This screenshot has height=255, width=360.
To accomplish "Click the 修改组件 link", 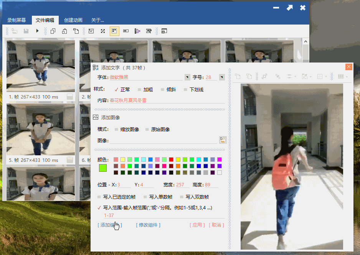I will click(148, 225).
